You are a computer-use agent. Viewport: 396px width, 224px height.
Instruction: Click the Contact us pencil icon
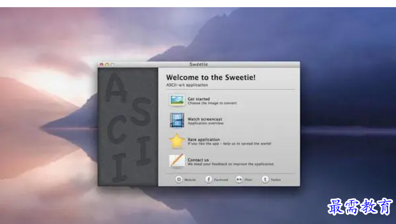[x=177, y=161]
